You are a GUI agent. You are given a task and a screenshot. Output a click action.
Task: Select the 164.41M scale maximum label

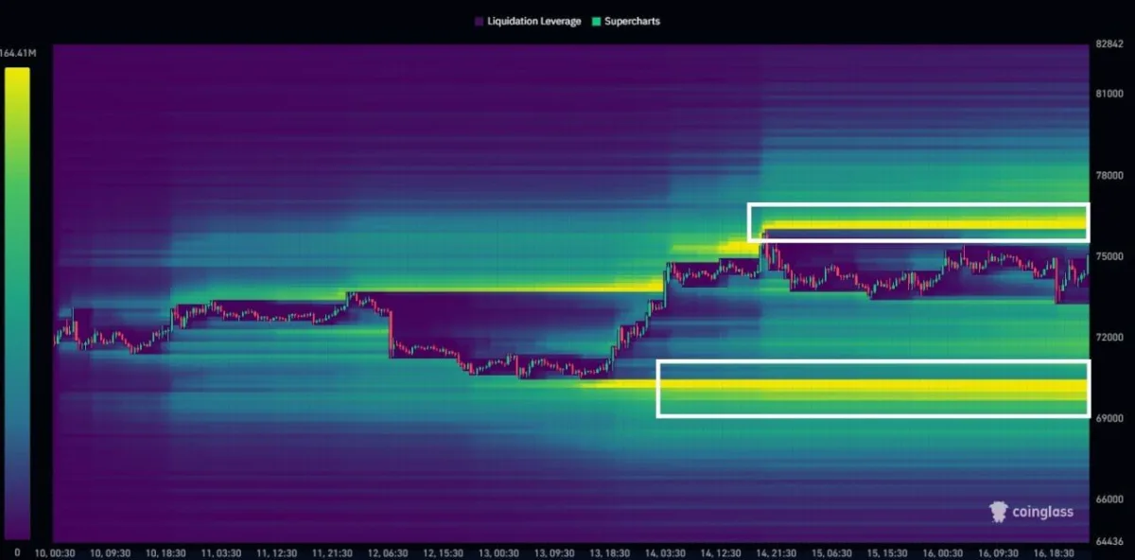point(18,54)
